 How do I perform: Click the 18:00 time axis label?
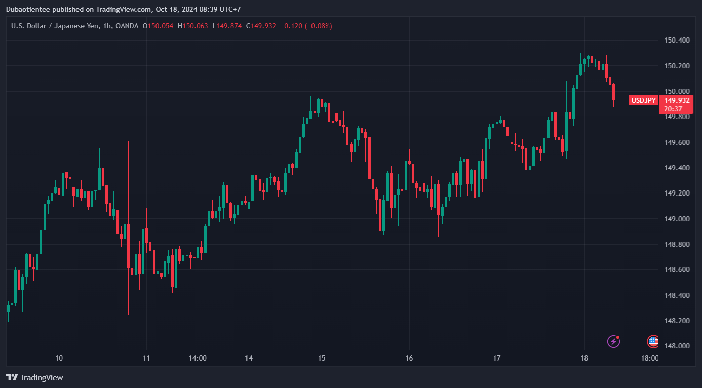click(650, 358)
